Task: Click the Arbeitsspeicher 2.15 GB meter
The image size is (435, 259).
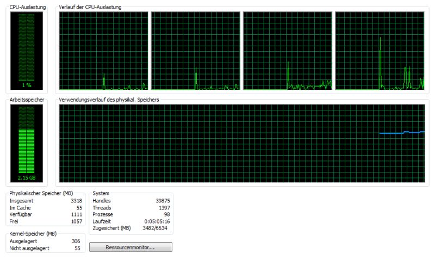Action: click(x=27, y=143)
